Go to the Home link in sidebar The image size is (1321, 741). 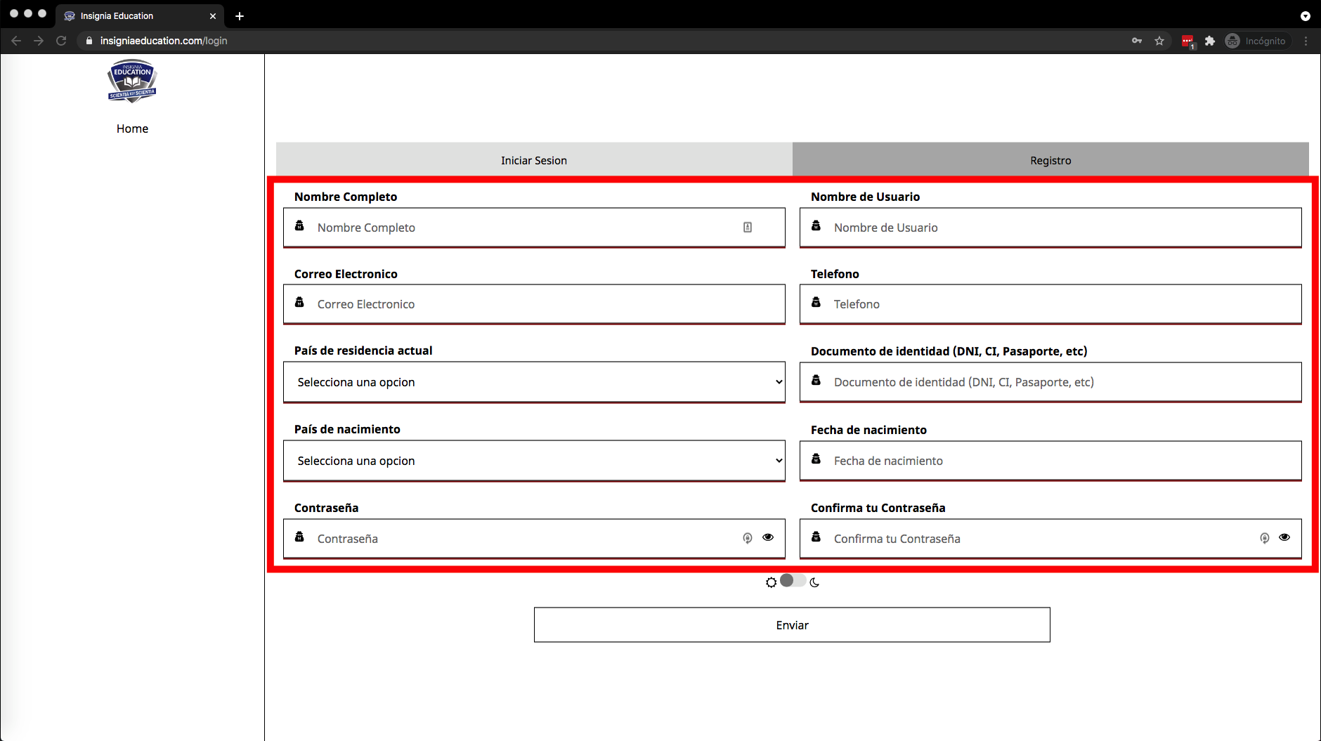[132, 129]
